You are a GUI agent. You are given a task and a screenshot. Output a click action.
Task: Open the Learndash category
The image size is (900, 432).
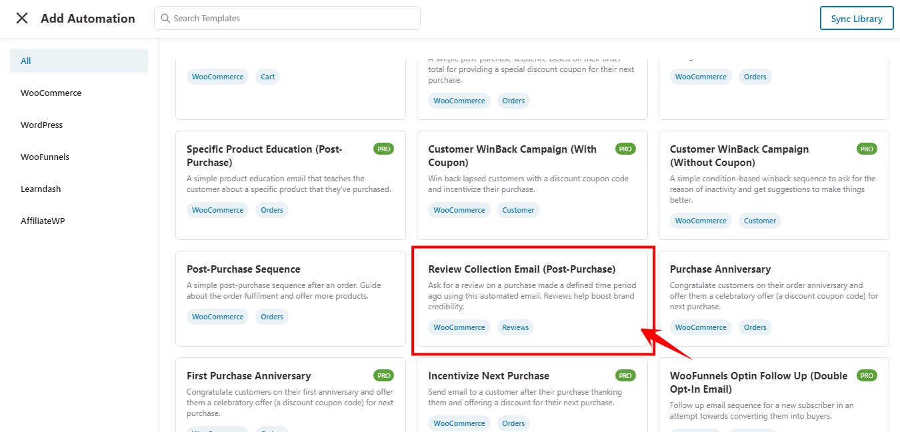coord(41,189)
